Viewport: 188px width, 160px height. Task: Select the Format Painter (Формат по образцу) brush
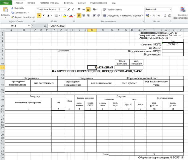click(12, 17)
